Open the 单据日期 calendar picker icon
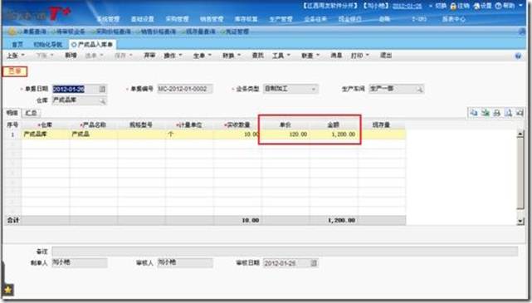 [x=102, y=89]
